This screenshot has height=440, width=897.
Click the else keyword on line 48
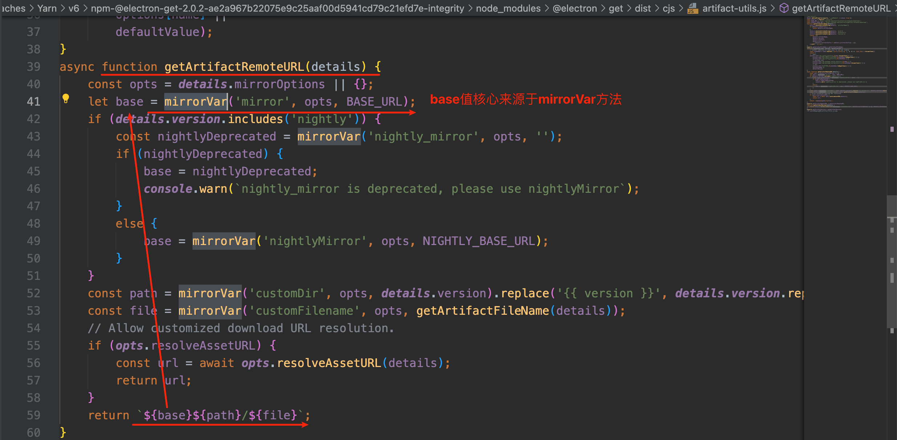point(130,224)
